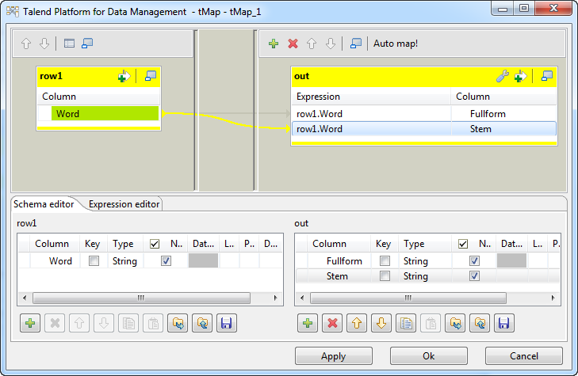Delete the selected out schema column
578x376 pixels.
coord(332,323)
